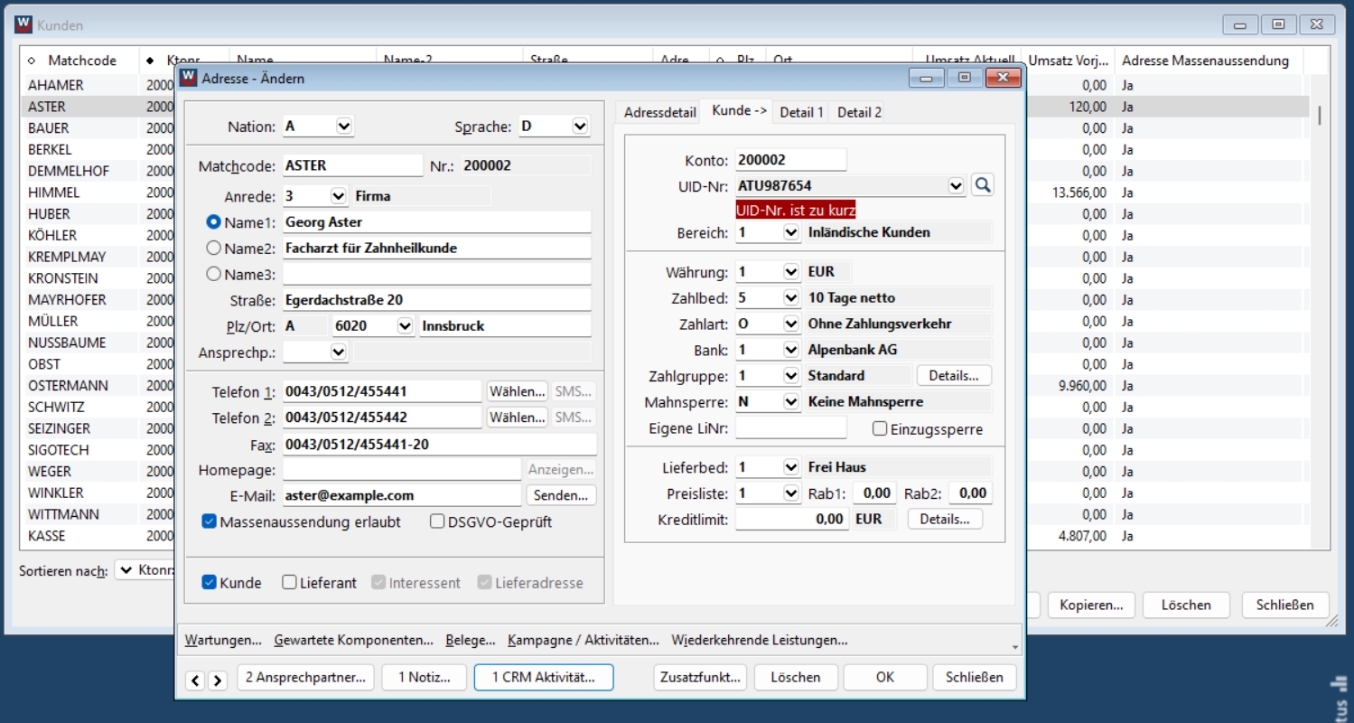Open the Lieferbed dropdown

pyautogui.click(x=791, y=467)
